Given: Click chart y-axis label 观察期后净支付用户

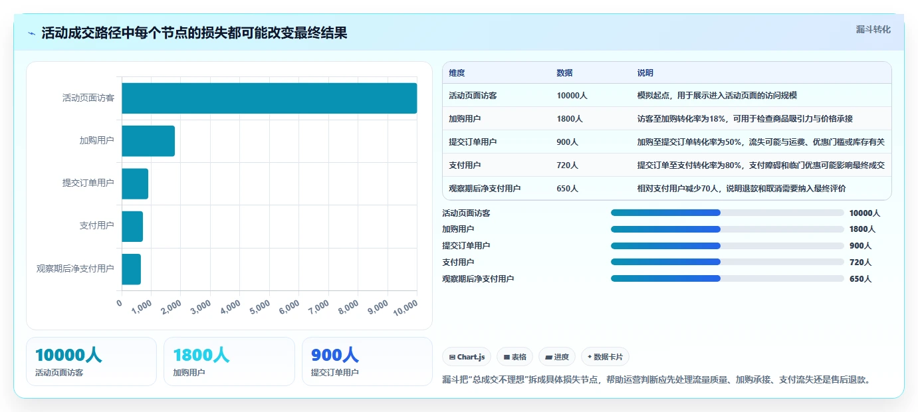Looking at the screenshot, I should click(x=76, y=268).
